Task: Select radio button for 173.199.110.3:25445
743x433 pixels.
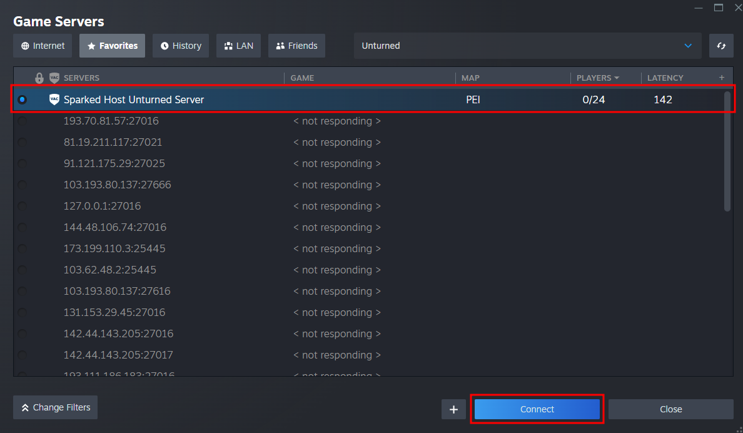Action: click(x=23, y=248)
